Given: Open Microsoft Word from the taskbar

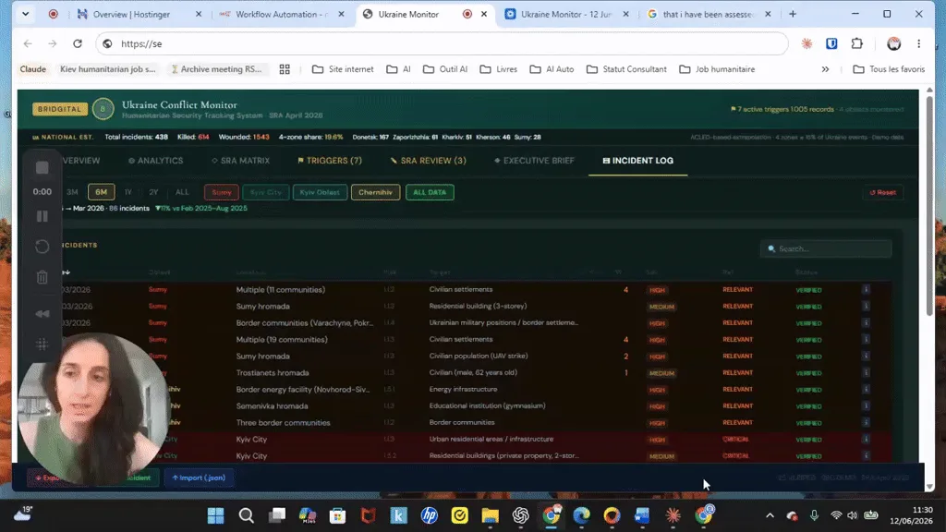Looking at the screenshot, I should click(642, 515).
